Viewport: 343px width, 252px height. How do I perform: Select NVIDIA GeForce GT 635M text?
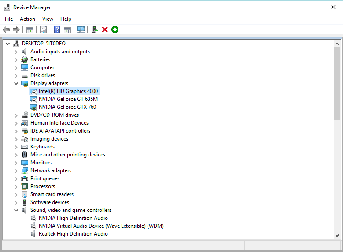68,99
